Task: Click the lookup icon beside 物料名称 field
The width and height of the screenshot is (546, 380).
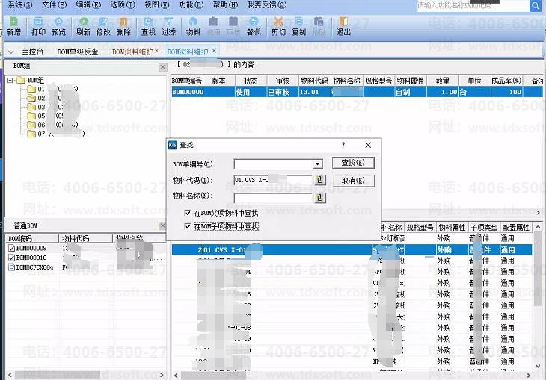Action: tap(320, 197)
